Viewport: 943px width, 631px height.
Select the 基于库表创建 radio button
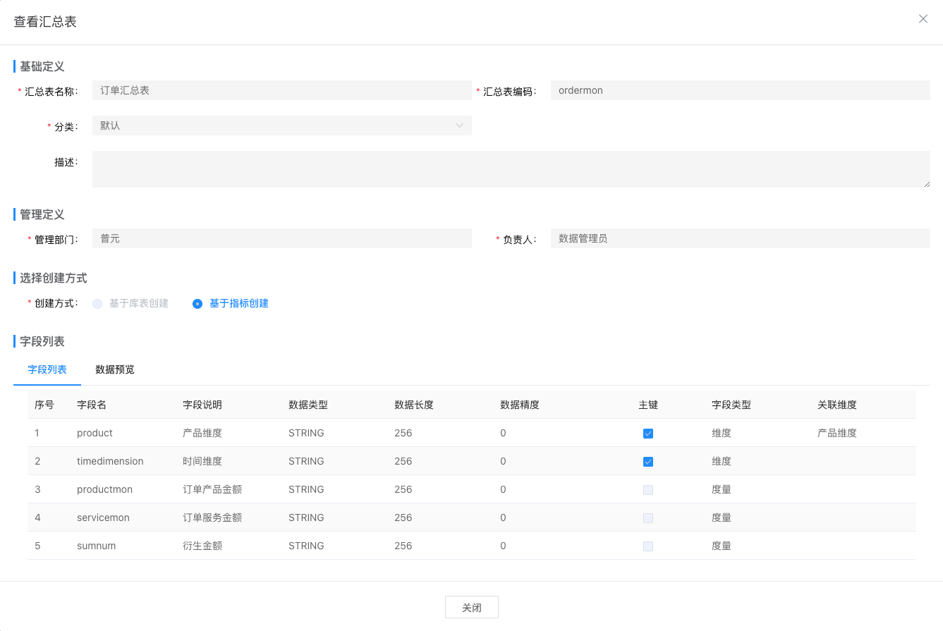tap(97, 304)
